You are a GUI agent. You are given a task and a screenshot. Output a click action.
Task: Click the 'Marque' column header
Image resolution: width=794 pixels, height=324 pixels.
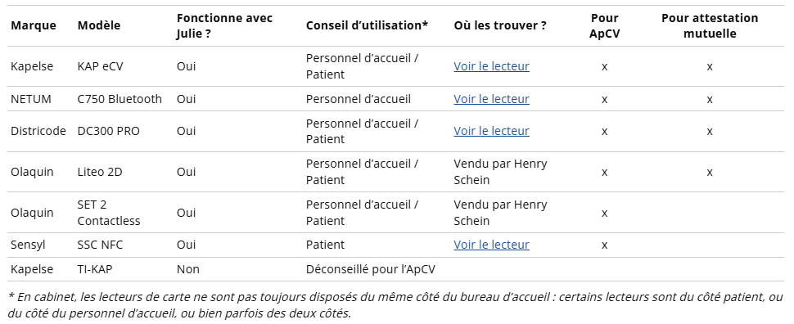pos(34,25)
